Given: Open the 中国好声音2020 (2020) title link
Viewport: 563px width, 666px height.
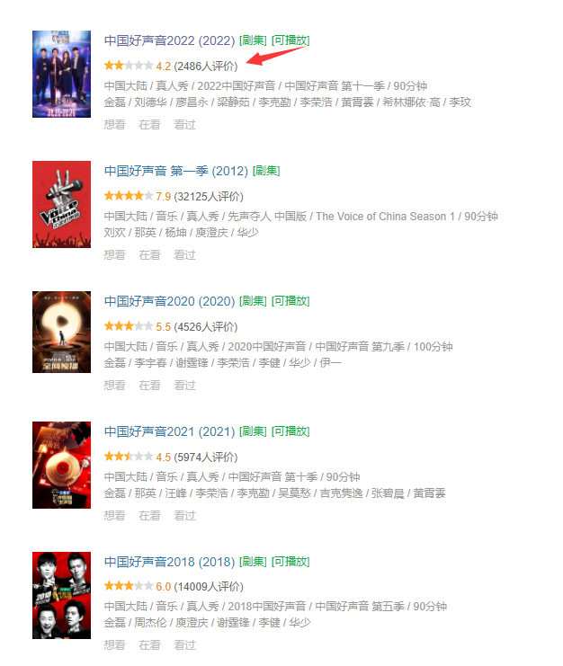Looking at the screenshot, I should [x=169, y=302].
